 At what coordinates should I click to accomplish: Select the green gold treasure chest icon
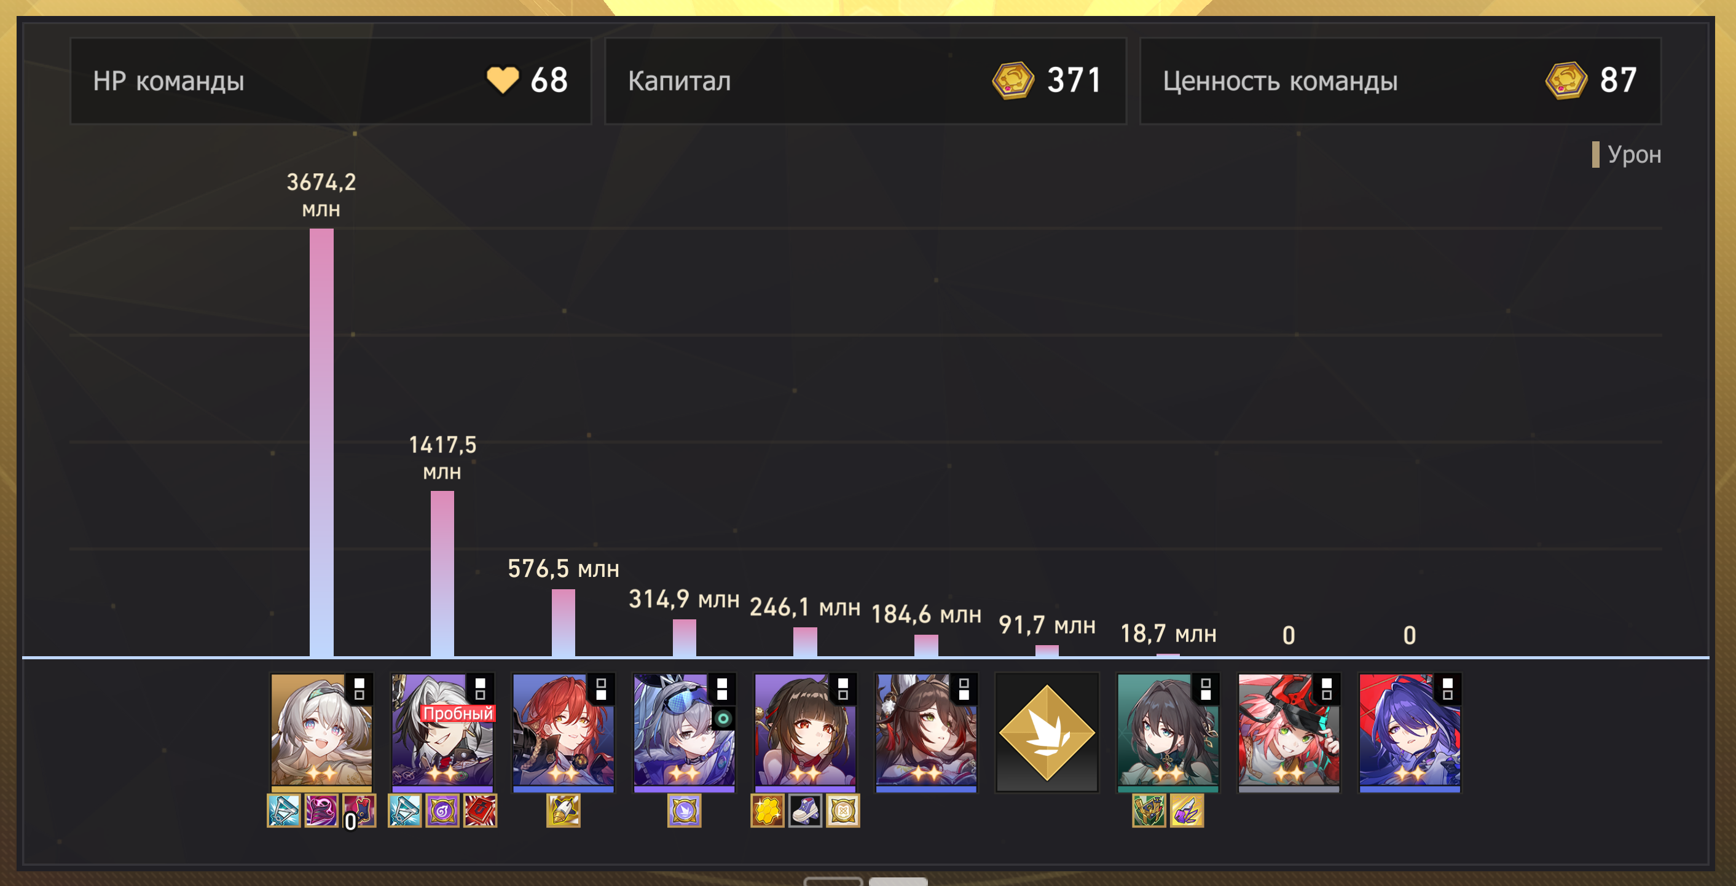tap(1149, 810)
